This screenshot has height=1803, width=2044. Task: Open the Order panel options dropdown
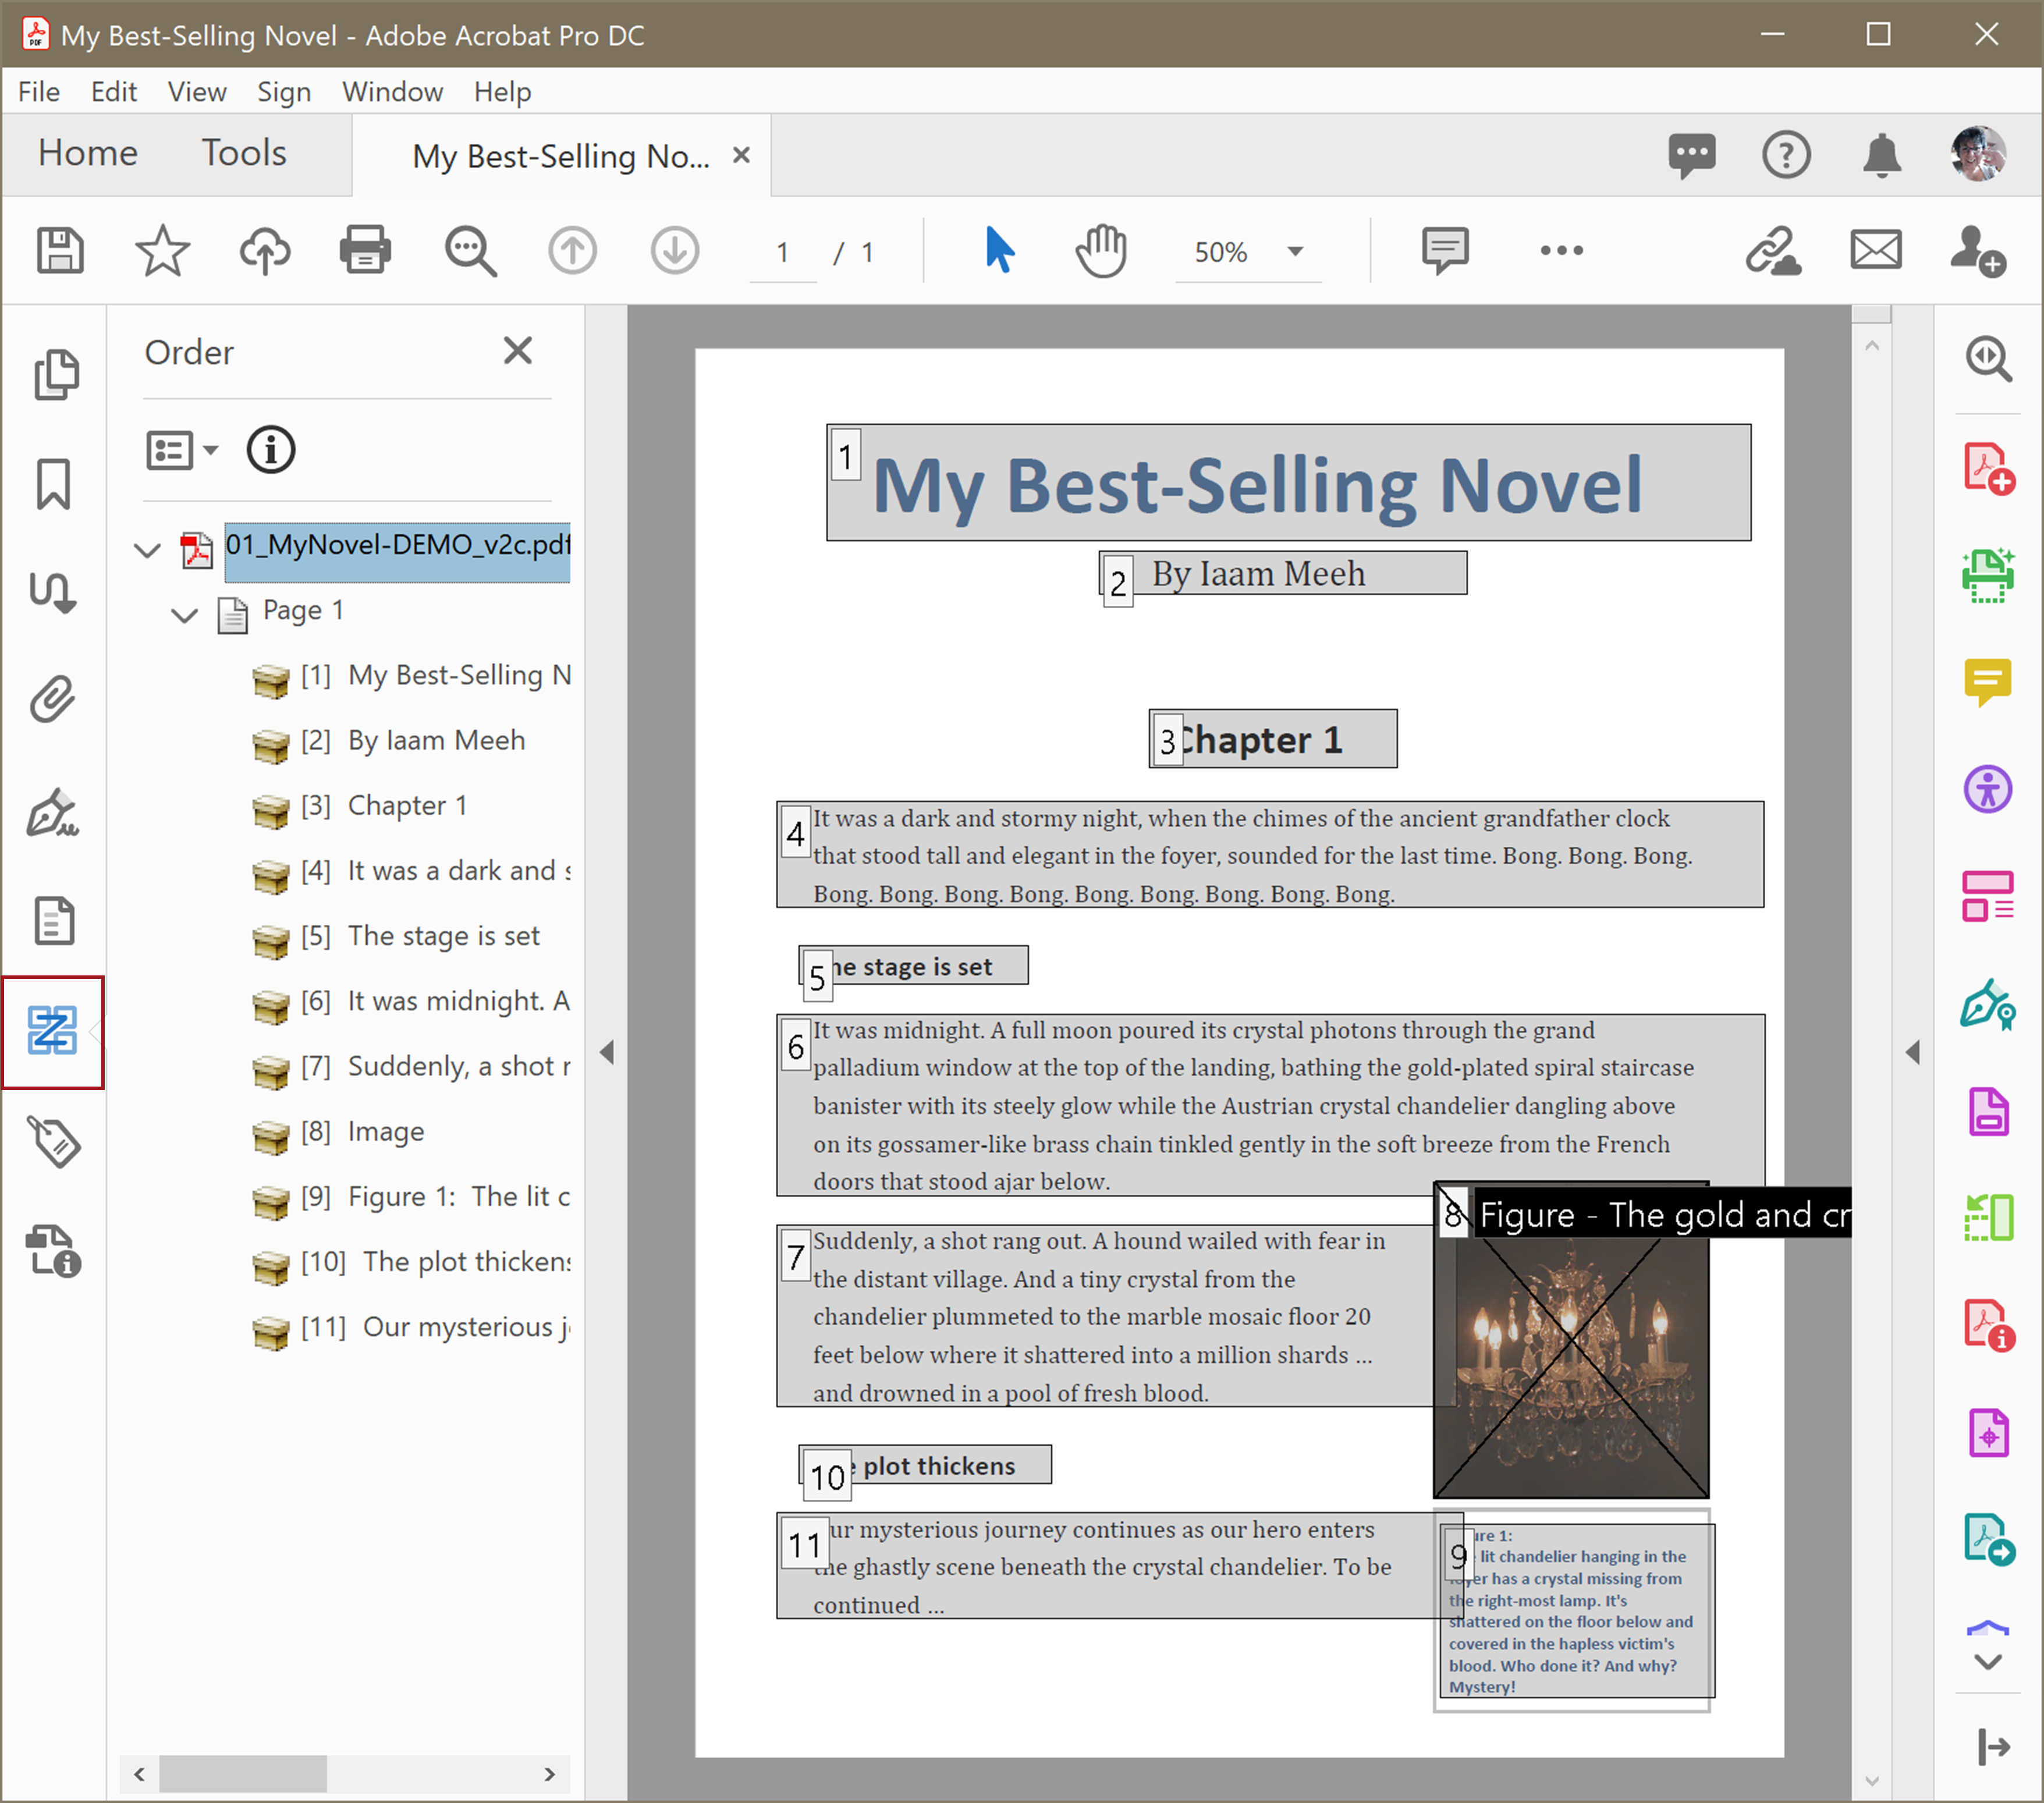181,450
